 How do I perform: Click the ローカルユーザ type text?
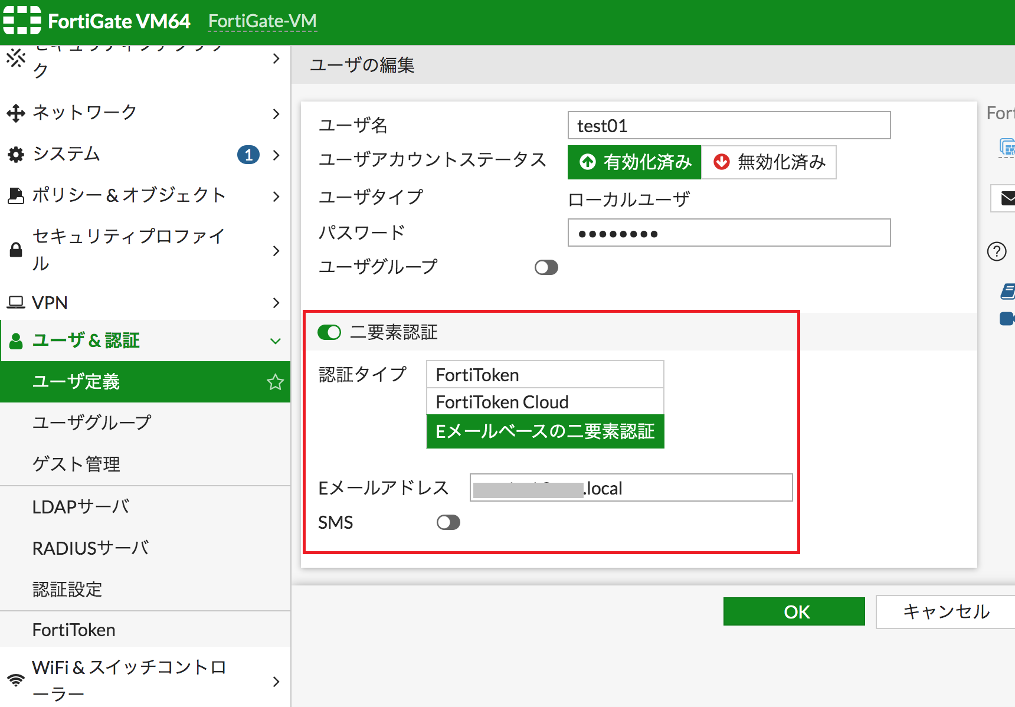(628, 199)
